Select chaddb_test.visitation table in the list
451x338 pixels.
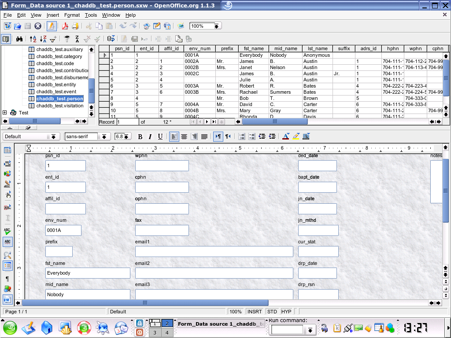pos(59,106)
